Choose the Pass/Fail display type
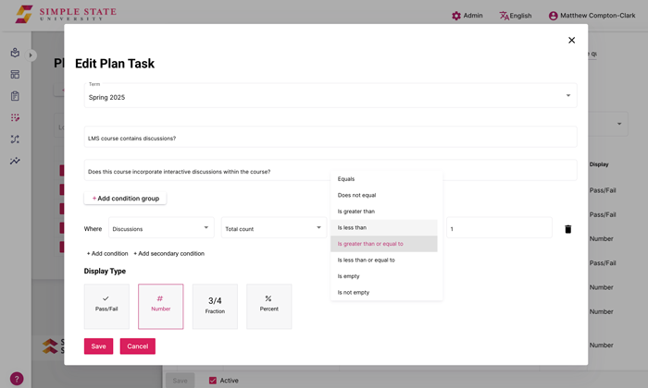Image resolution: width=648 pixels, height=388 pixels. pyautogui.click(x=106, y=307)
